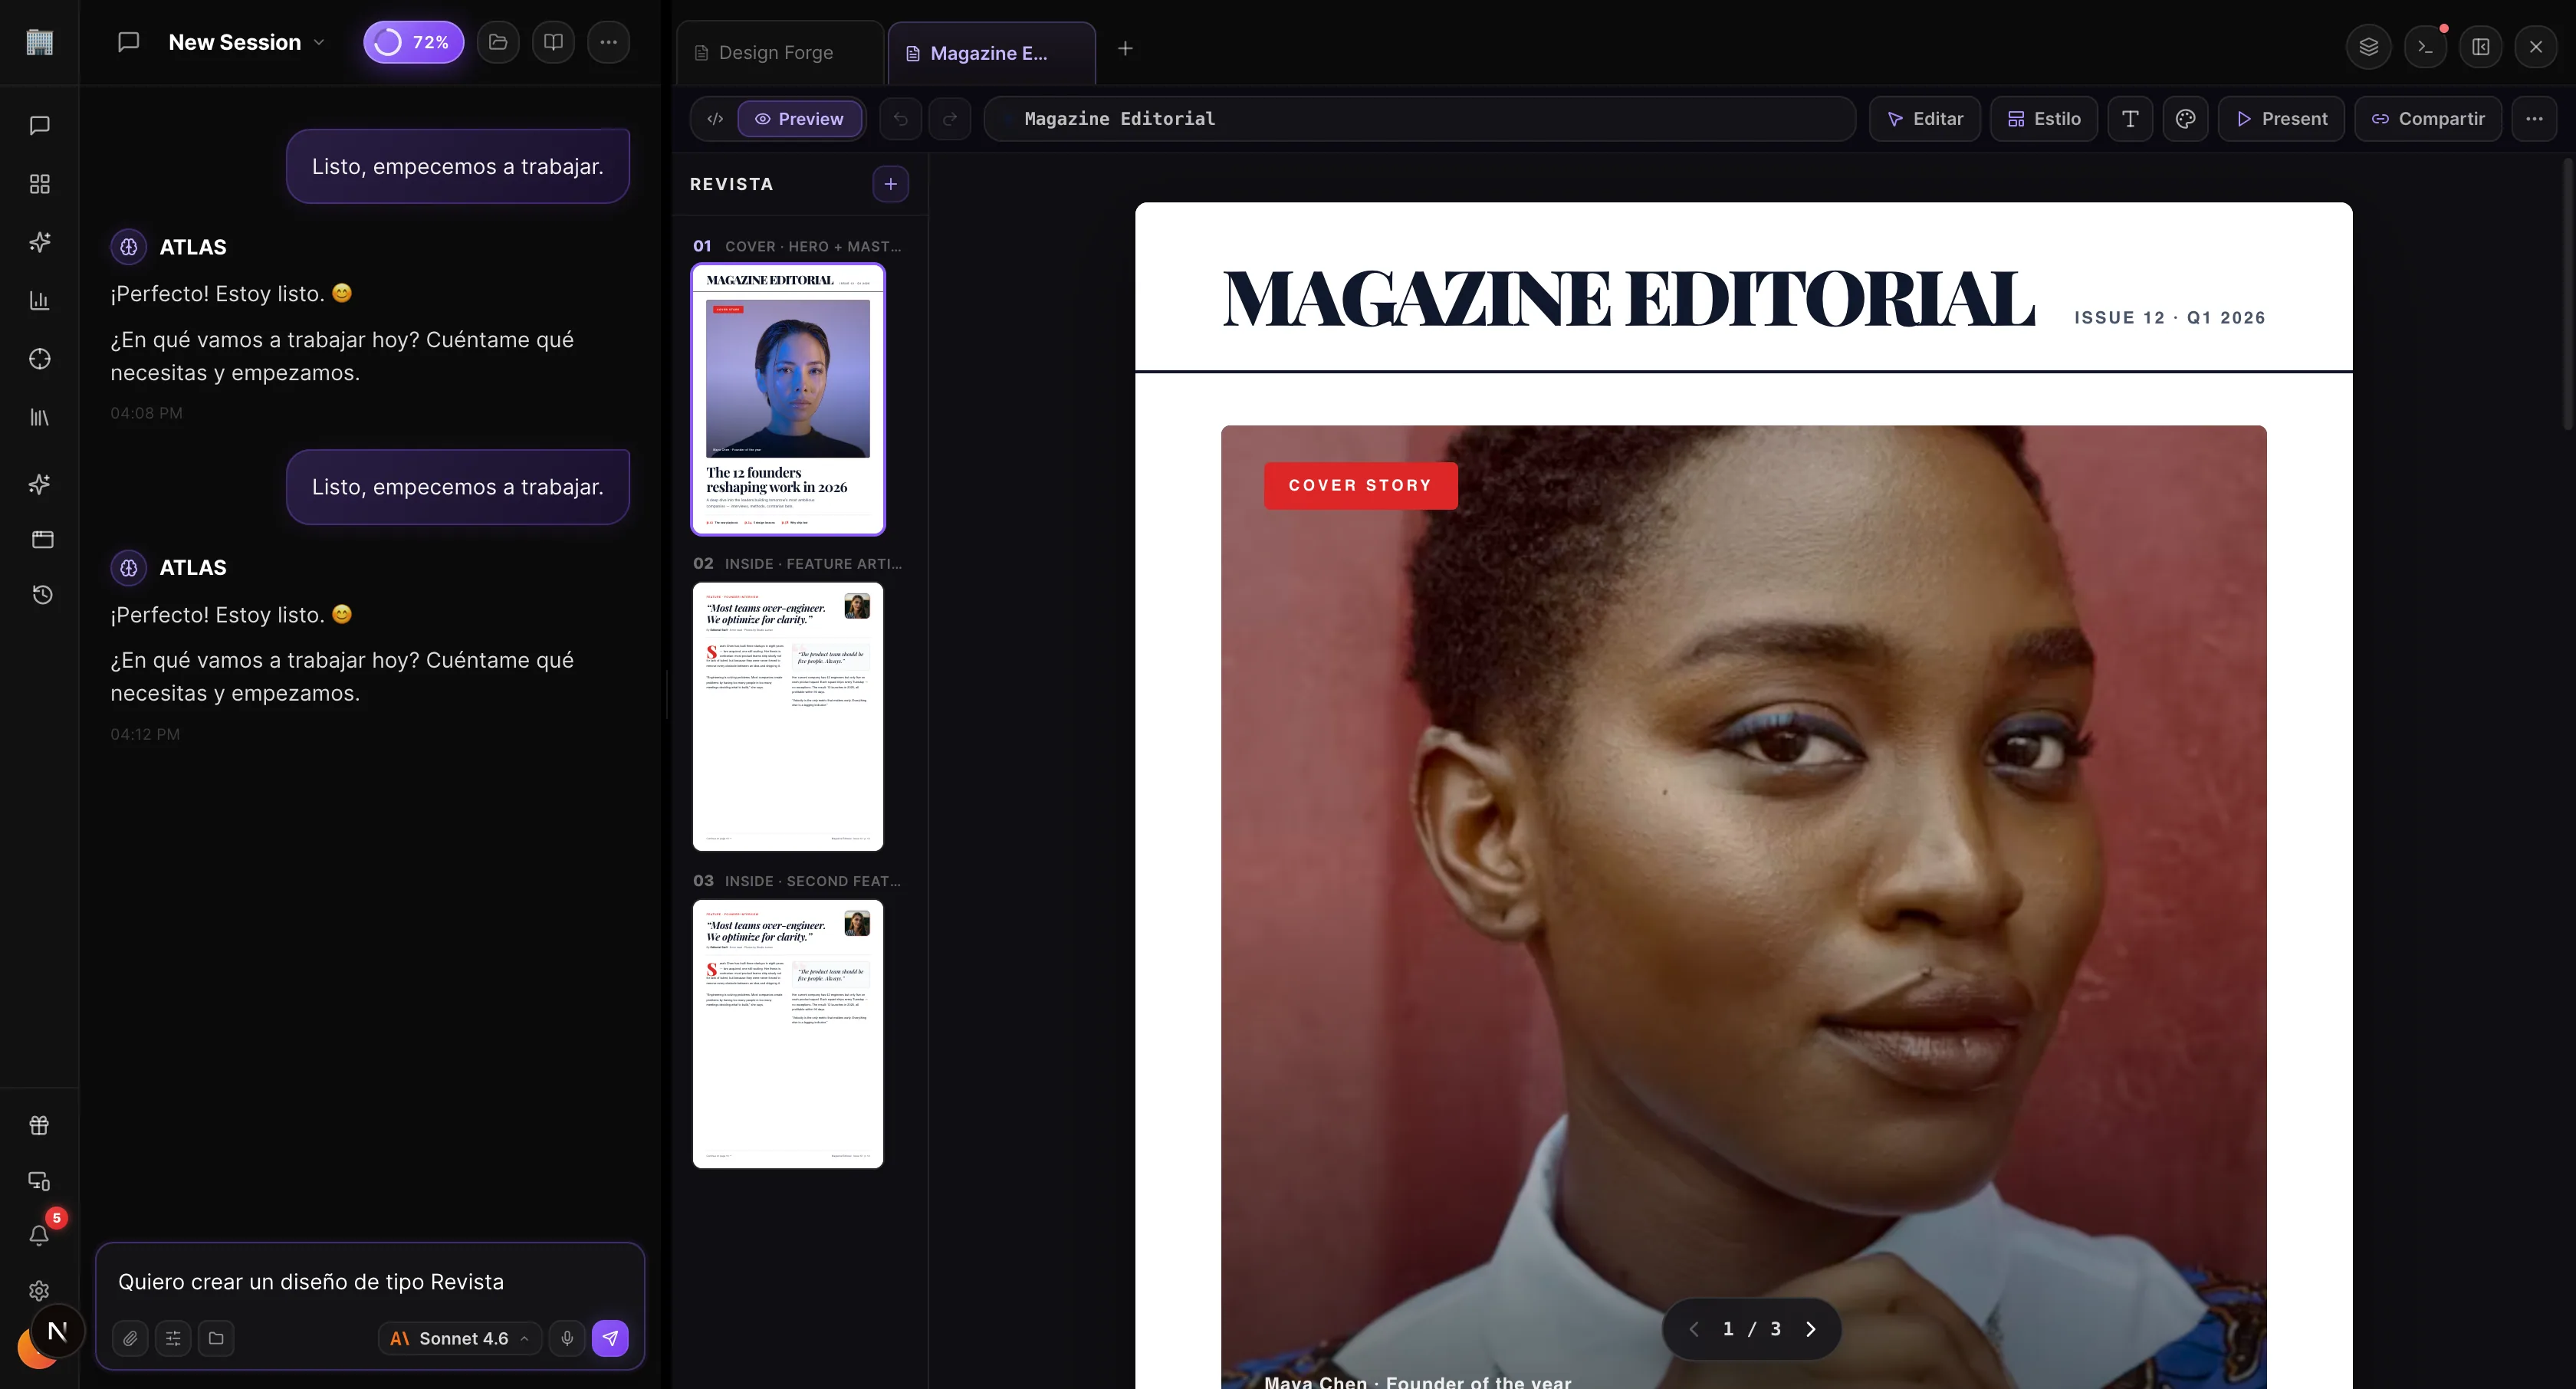Select page 03 Inside Second Feature thumbnail
The width and height of the screenshot is (2576, 1389).
click(x=788, y=1034)
